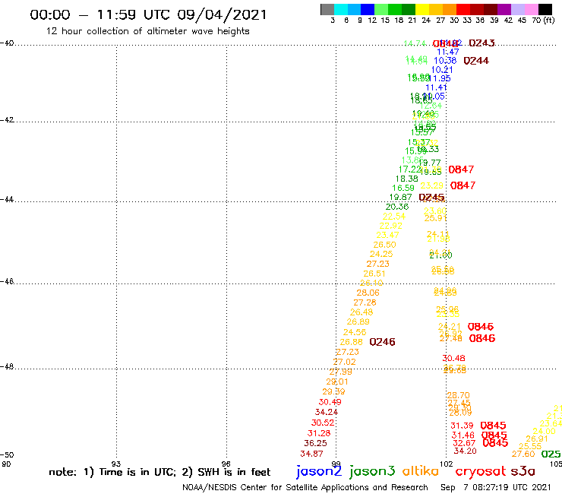Click the latitude axis label '-42'
Screen dimensions: 562x494
(x=7, y=119)
